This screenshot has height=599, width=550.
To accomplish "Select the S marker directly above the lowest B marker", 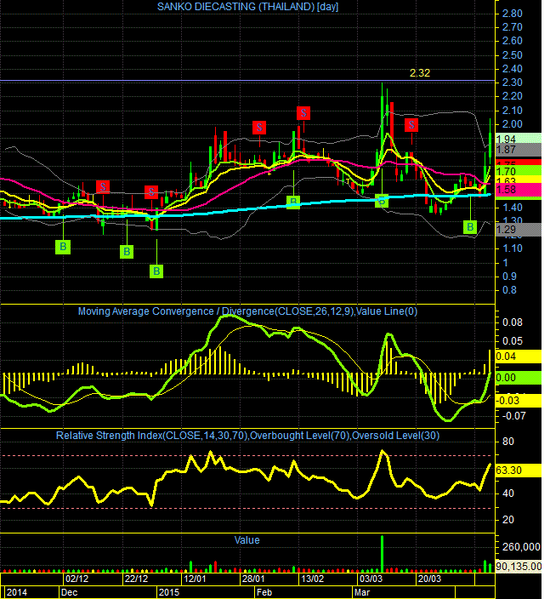I will (151, 191).
